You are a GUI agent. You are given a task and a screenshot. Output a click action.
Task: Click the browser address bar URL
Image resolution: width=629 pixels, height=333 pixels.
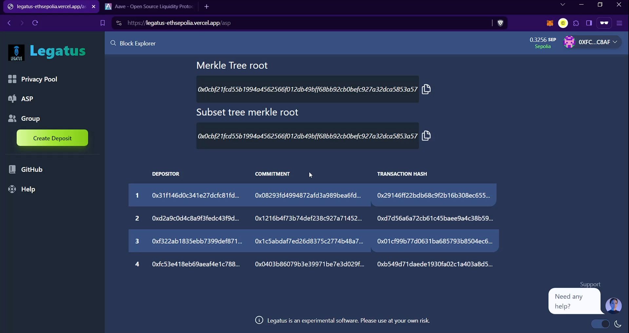pyautogui.click(x=179, y=23)
